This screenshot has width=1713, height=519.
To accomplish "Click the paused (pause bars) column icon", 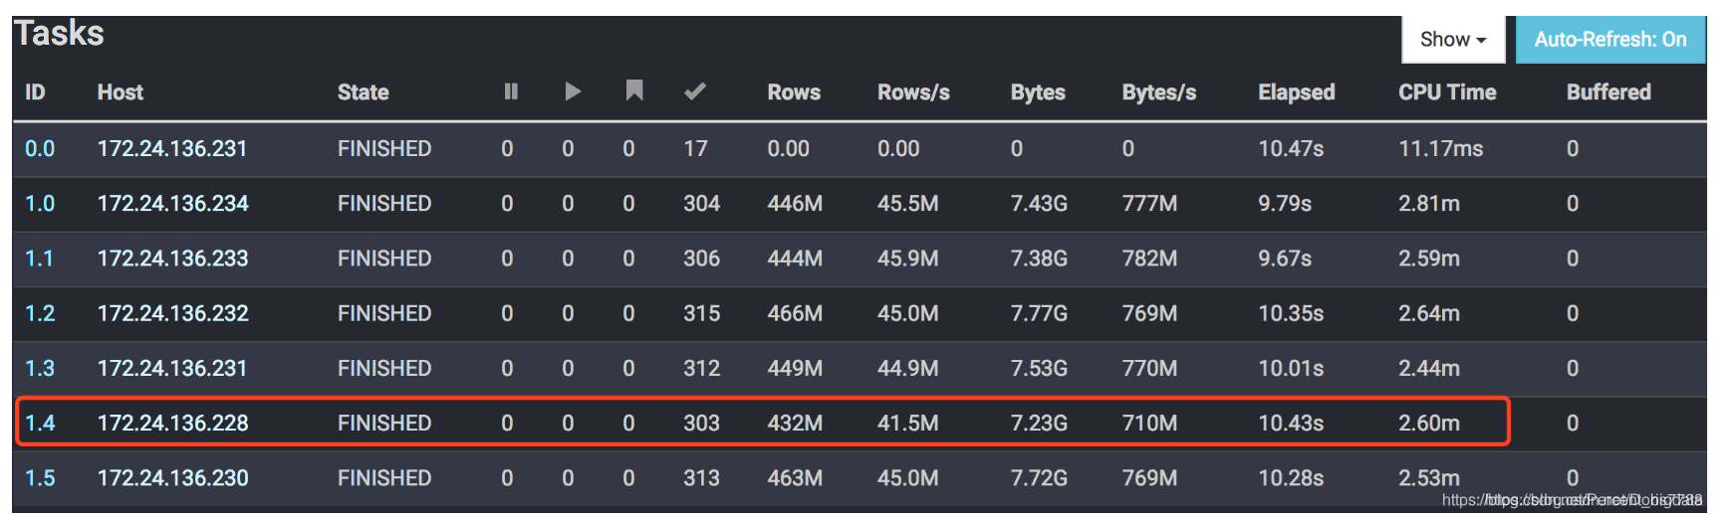I will [x=511, y=91].
